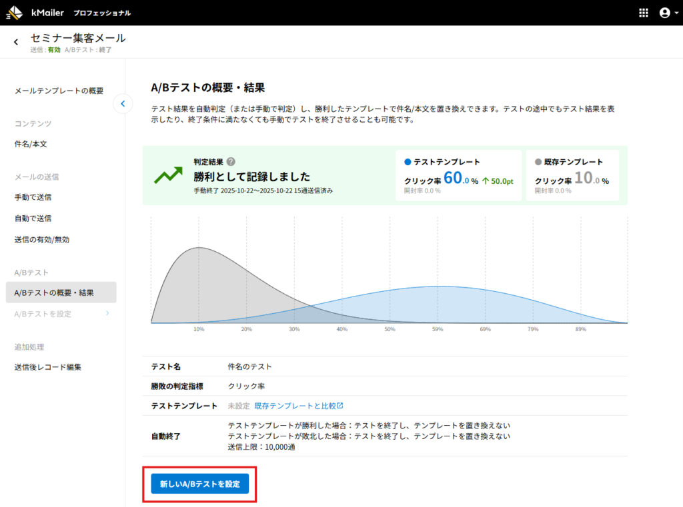Click the gray 既存テンプレート dot indicator
The height and width of the screenshot is (507, 683).
(x=538, y=162)
